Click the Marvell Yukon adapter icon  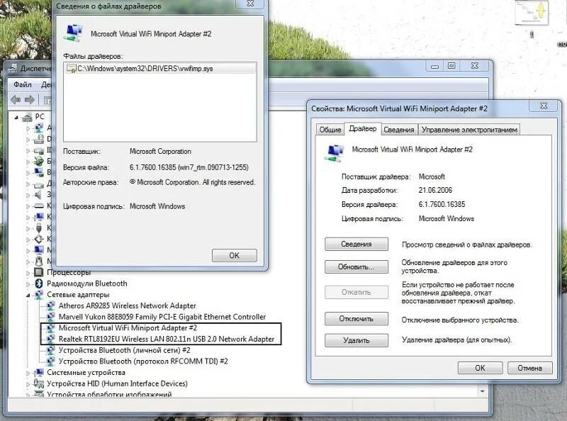click(x=51, y=317)
